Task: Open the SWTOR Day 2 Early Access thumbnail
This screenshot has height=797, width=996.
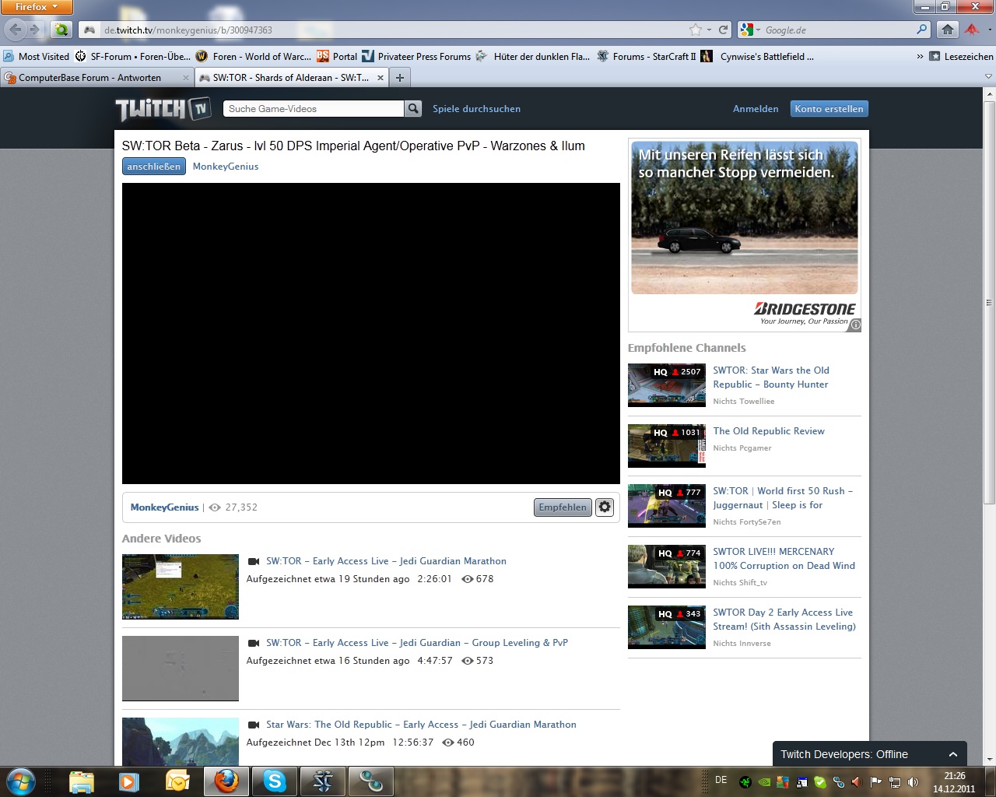Action: click(667, 627)
